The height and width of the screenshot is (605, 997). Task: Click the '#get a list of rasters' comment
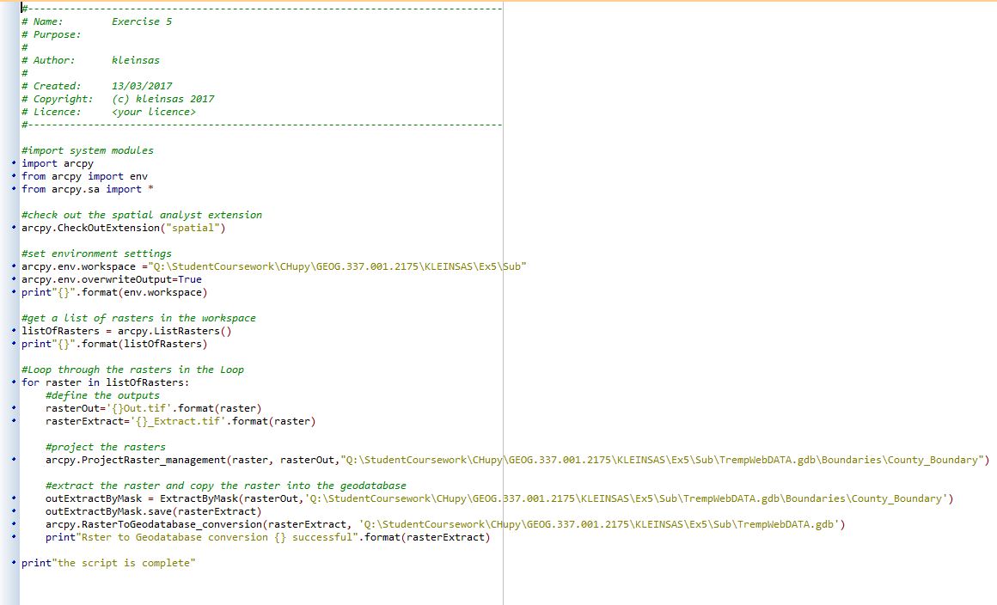pyautogui.click(x=138, y=318)
